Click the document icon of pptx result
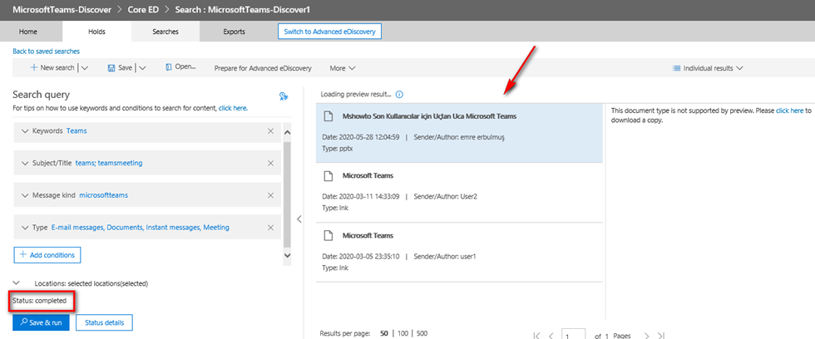 click(x=328, y=116)
